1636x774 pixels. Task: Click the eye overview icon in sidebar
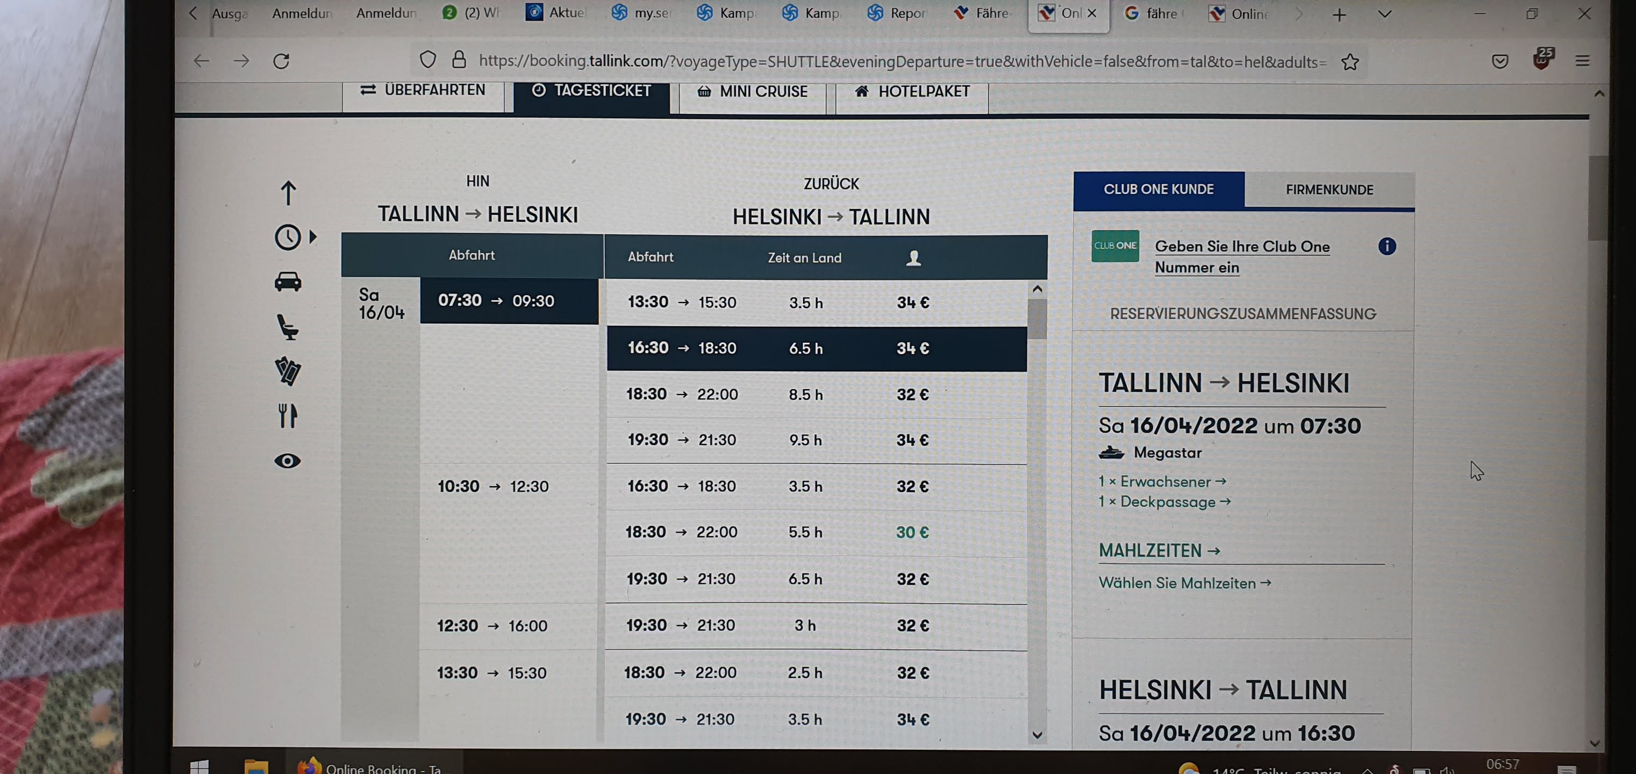pyautogui.click(x=287, y=461)
